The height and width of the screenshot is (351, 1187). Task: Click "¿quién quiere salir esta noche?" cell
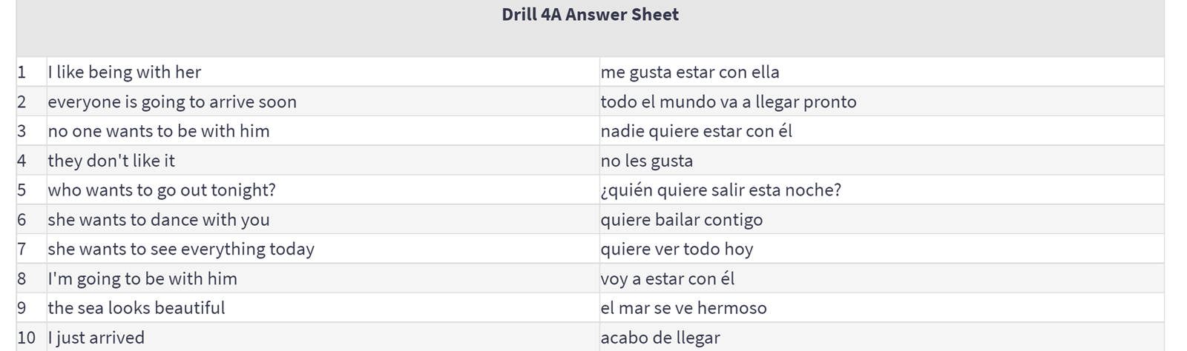pyautogui.click(x=721, y=190)
